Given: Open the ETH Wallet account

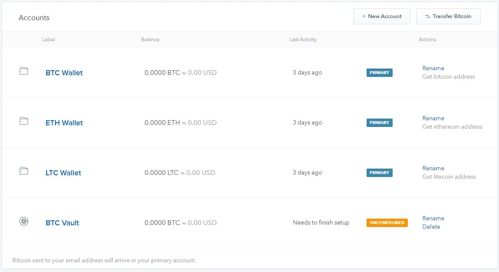Looking at the screenshot, I should coord(64,123).
